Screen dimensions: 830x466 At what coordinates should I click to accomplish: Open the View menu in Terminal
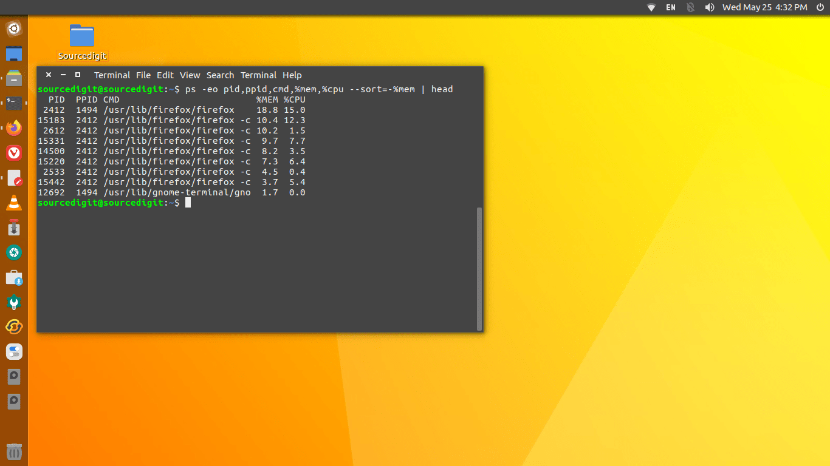[190, 75]
